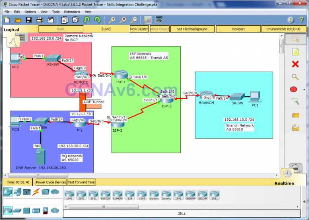
Task: Reset zoom with the middle magnifier
Action: [x=123, y=20]
